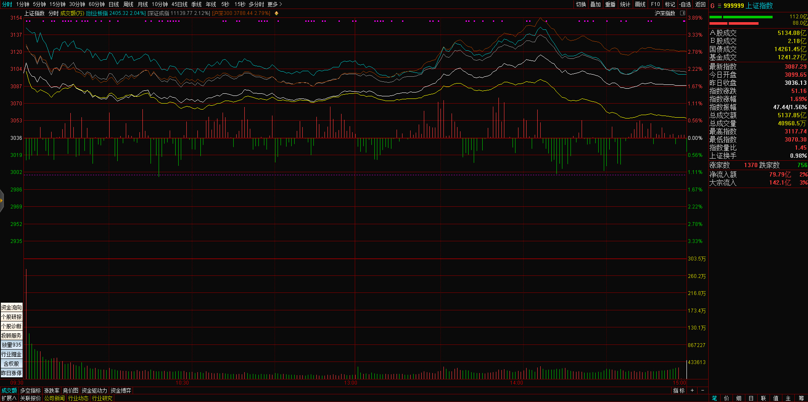Click the 画线 drawing tool button
This screenshot has width=808, height=402.
tap(640, 4)
